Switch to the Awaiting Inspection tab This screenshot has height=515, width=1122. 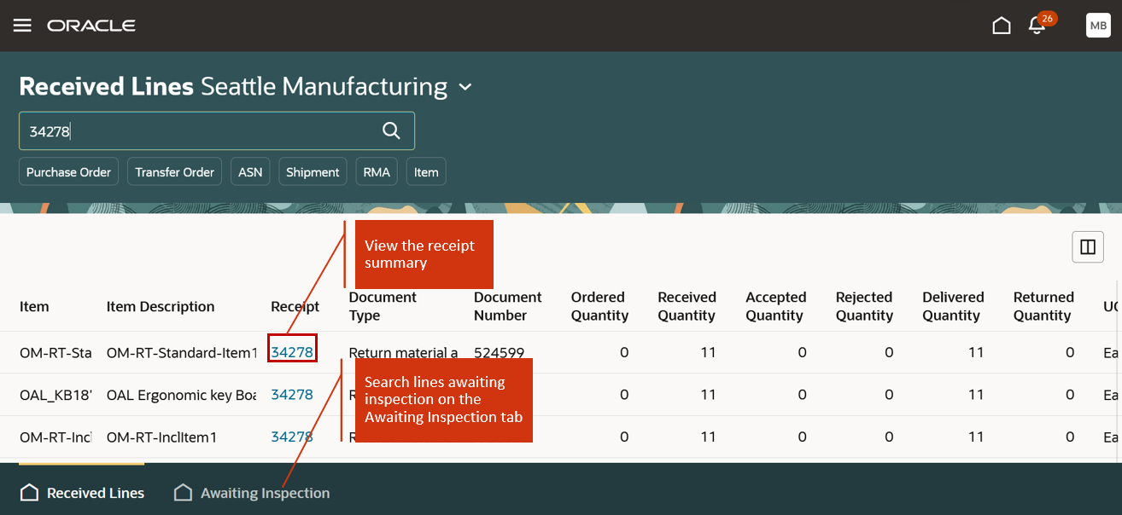252,493
